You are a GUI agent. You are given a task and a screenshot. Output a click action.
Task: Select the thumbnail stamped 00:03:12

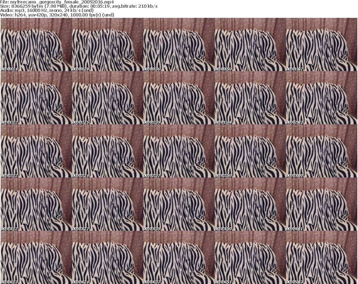tap(36, 204)
